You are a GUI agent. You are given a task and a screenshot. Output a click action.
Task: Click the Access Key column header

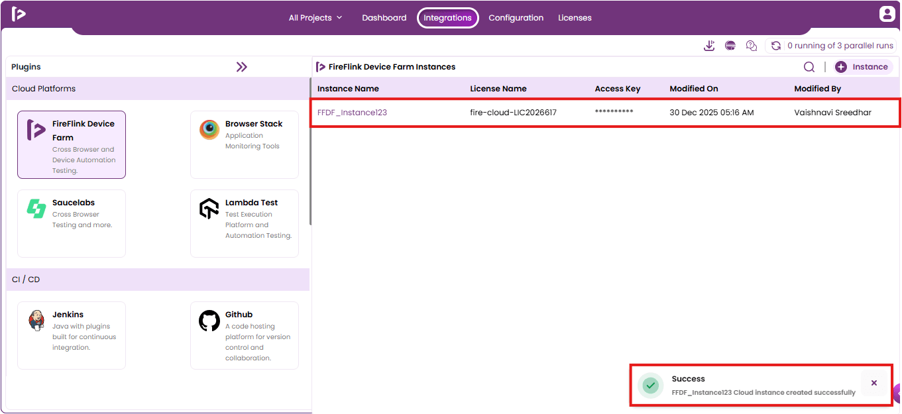[618, 89]
